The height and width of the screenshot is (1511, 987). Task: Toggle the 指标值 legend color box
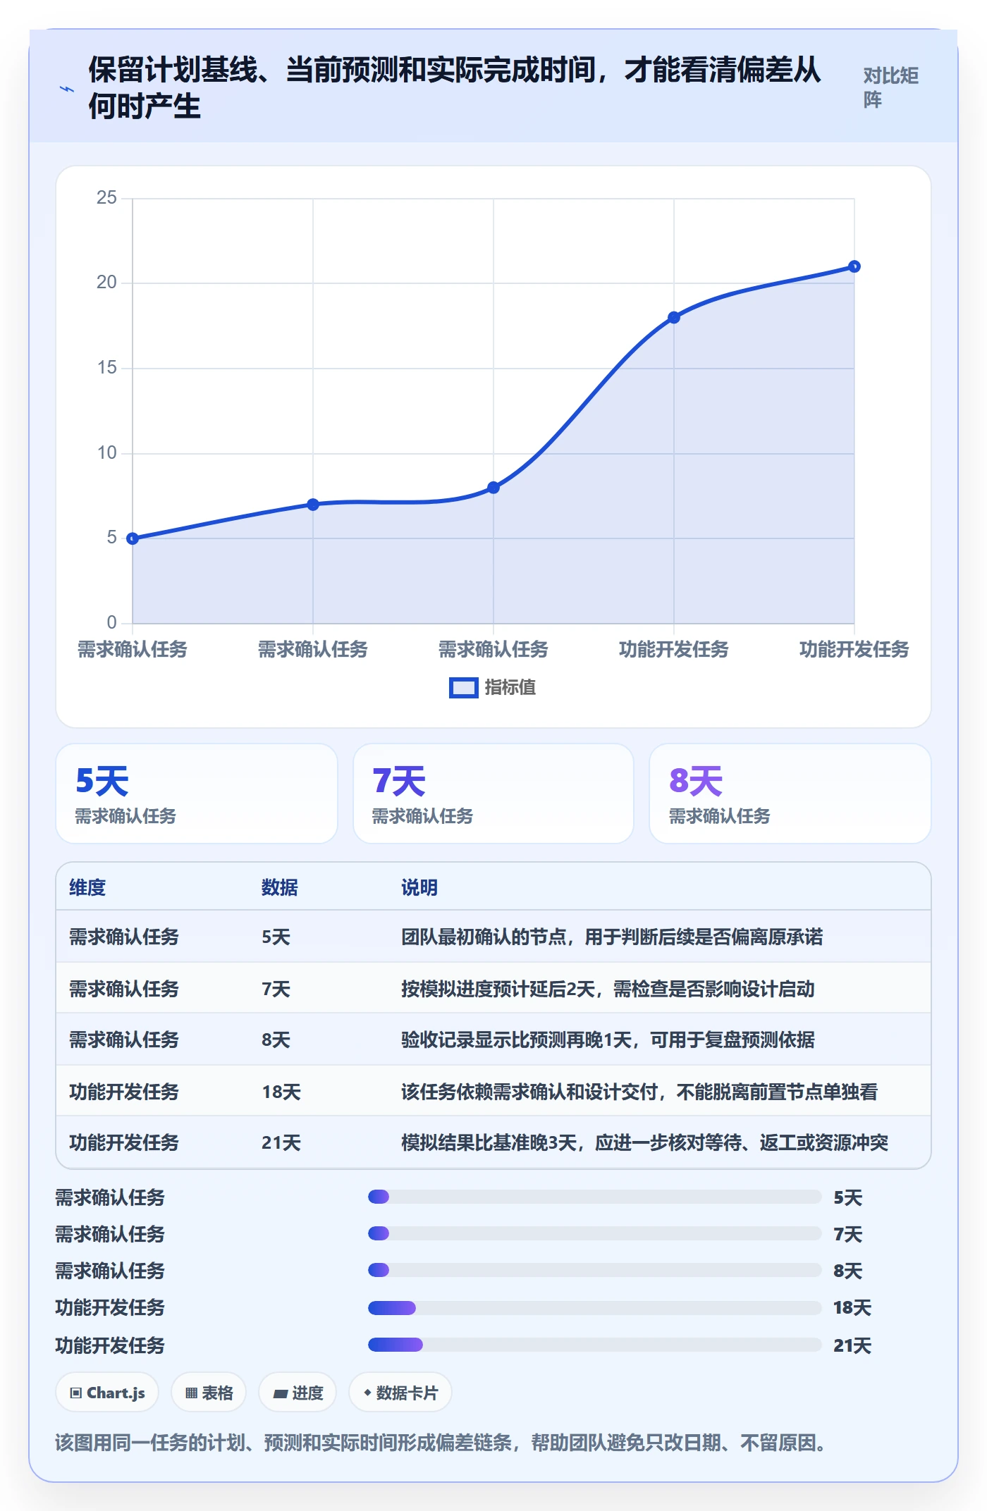[463, 688]
